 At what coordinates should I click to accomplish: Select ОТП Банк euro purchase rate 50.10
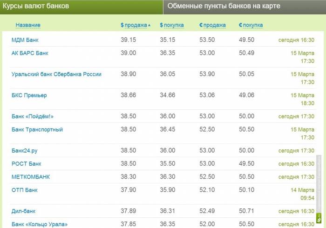[x=246, y=190]
